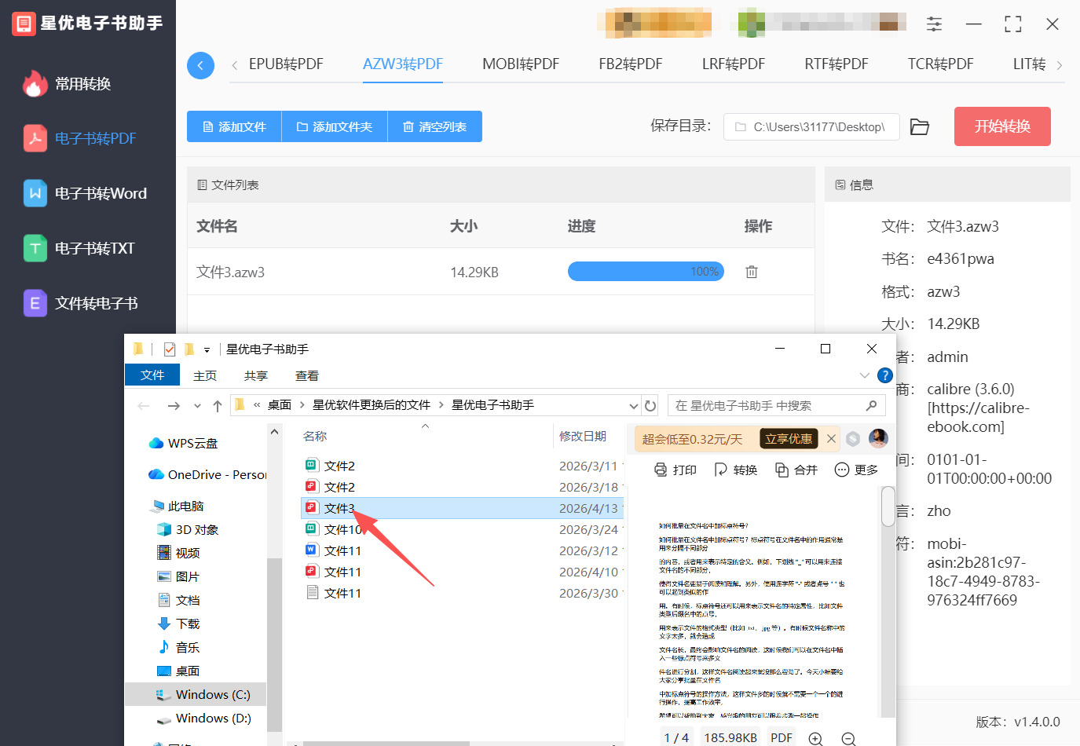Zoom out on the PDF preview
1080x746 pixels.
[x=848, y=739]
